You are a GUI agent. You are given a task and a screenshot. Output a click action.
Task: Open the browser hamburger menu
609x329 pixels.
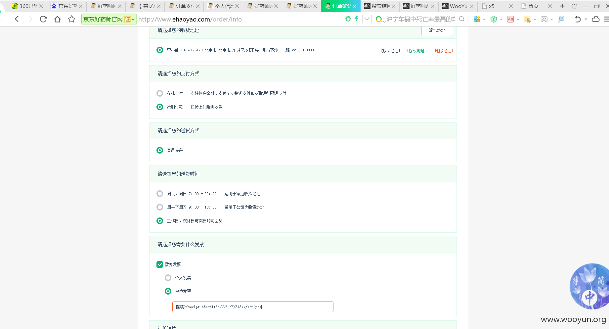(606, 19)
